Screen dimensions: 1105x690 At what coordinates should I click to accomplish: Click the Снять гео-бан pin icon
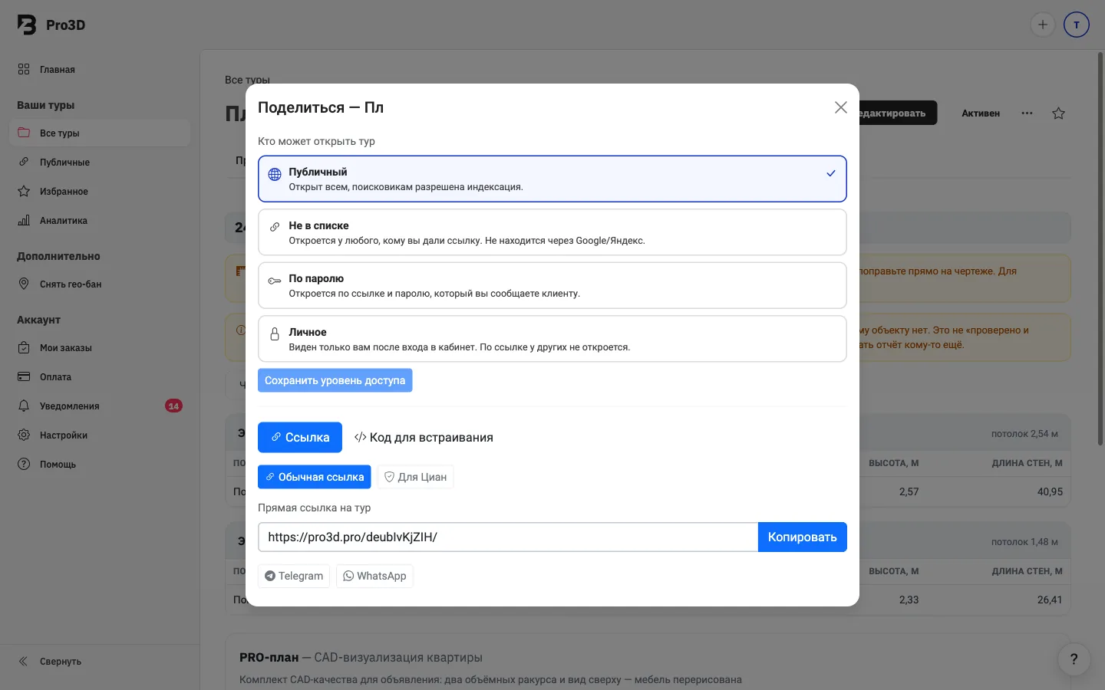click(x=24, y=284)
